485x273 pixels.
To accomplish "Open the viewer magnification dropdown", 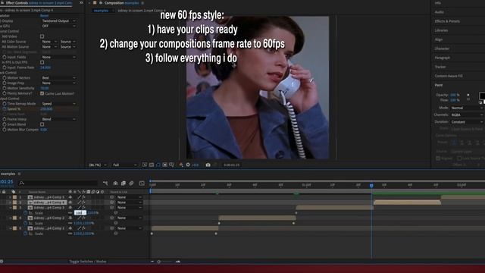I will pos(98,165).
